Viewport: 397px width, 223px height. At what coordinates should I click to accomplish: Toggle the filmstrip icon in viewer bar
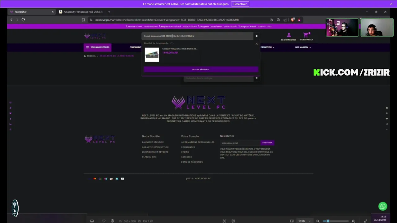[x=92, y=221]
